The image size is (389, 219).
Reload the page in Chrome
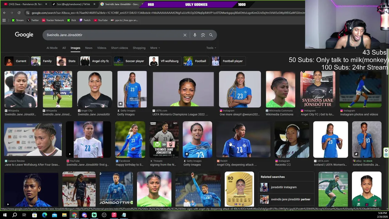tap(19, 13)
